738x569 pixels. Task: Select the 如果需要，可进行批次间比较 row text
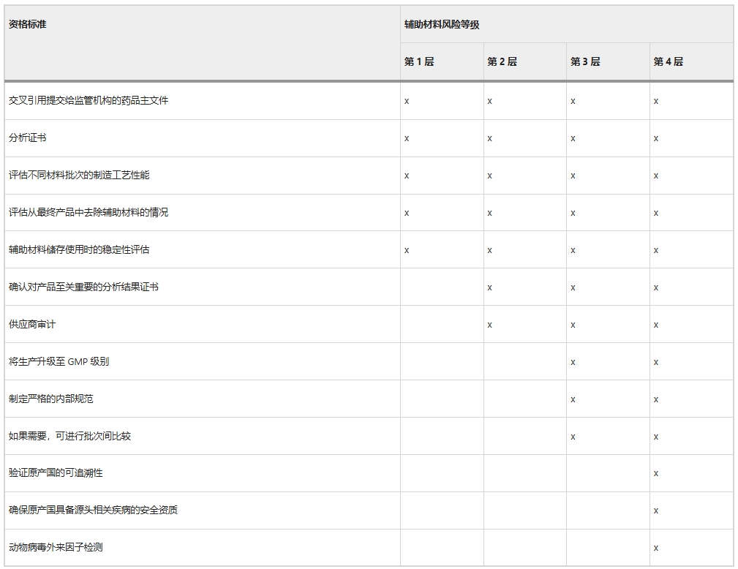[70, 436]
